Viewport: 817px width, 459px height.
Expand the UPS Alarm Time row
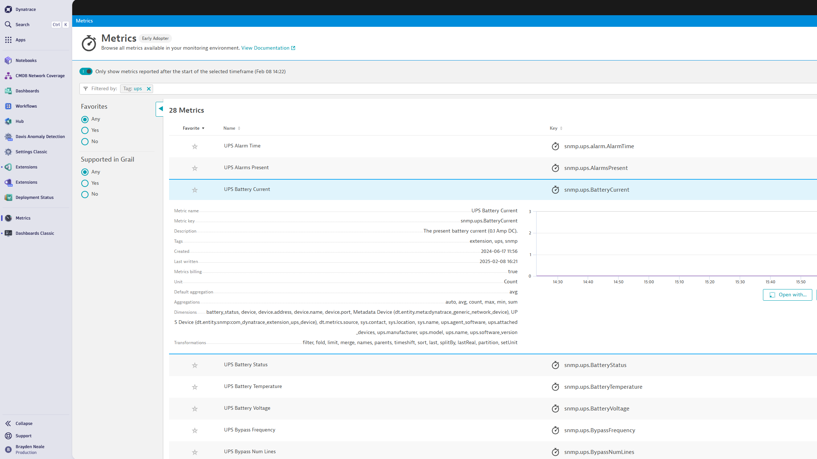[493, 146]
